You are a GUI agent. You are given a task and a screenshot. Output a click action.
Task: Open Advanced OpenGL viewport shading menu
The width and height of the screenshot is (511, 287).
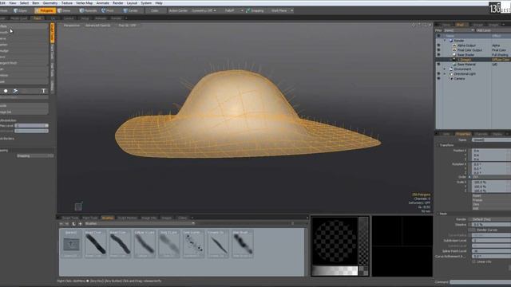point(97,25)
